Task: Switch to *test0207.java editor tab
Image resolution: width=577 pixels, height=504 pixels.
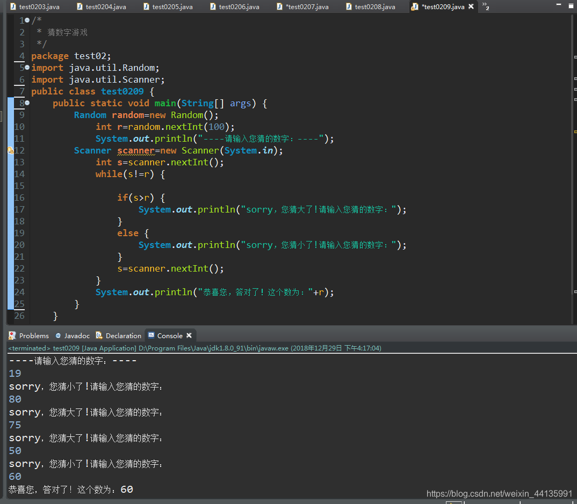Action: click(302, 6)
